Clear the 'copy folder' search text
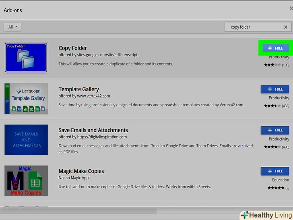293x220 pixels. [285, 27]
